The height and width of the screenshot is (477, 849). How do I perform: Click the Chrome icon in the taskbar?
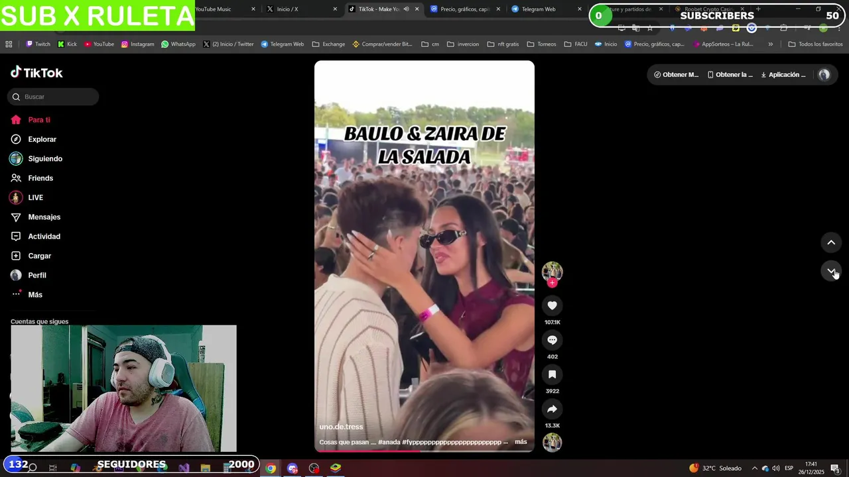271,468
